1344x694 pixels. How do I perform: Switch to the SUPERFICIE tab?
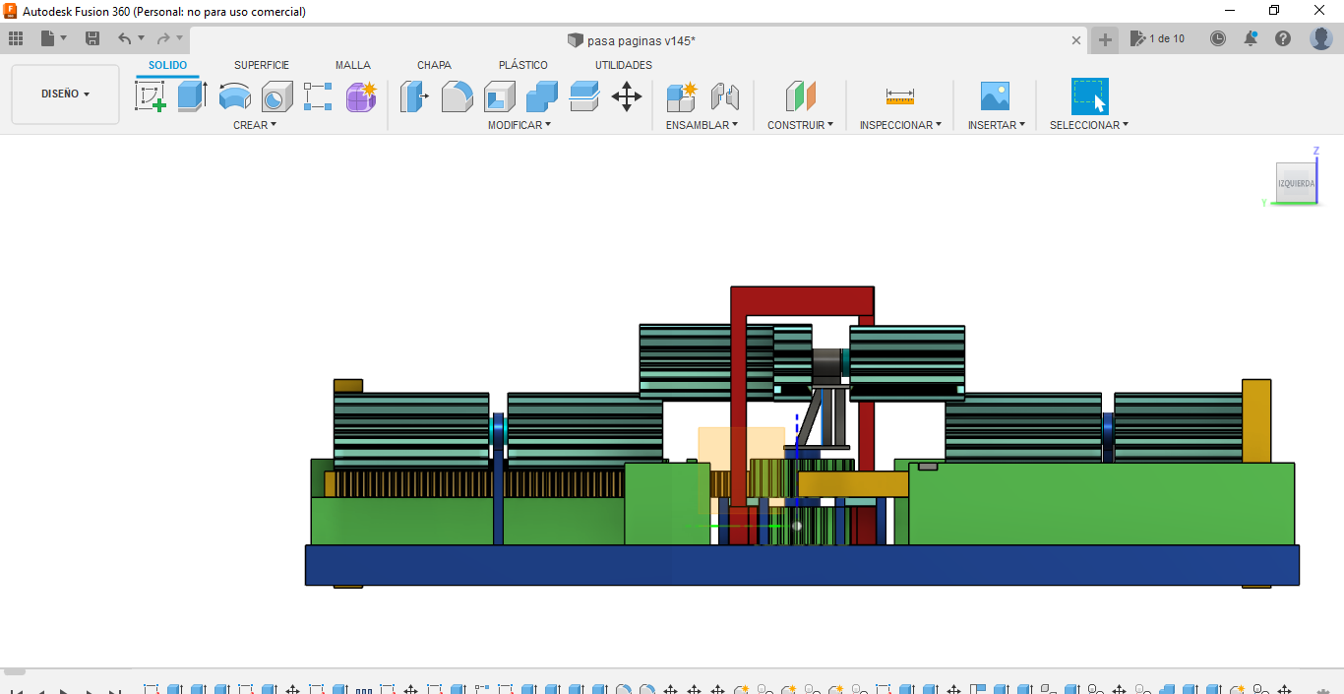pyautogui.click(x=261, y=65)
